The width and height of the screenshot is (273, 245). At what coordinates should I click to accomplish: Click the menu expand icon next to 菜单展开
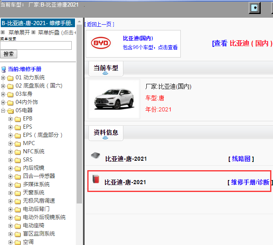[2, 32]
